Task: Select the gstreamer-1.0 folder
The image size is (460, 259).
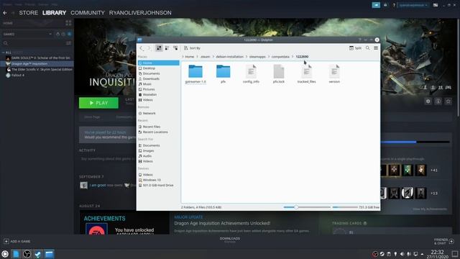Action: 195,74
